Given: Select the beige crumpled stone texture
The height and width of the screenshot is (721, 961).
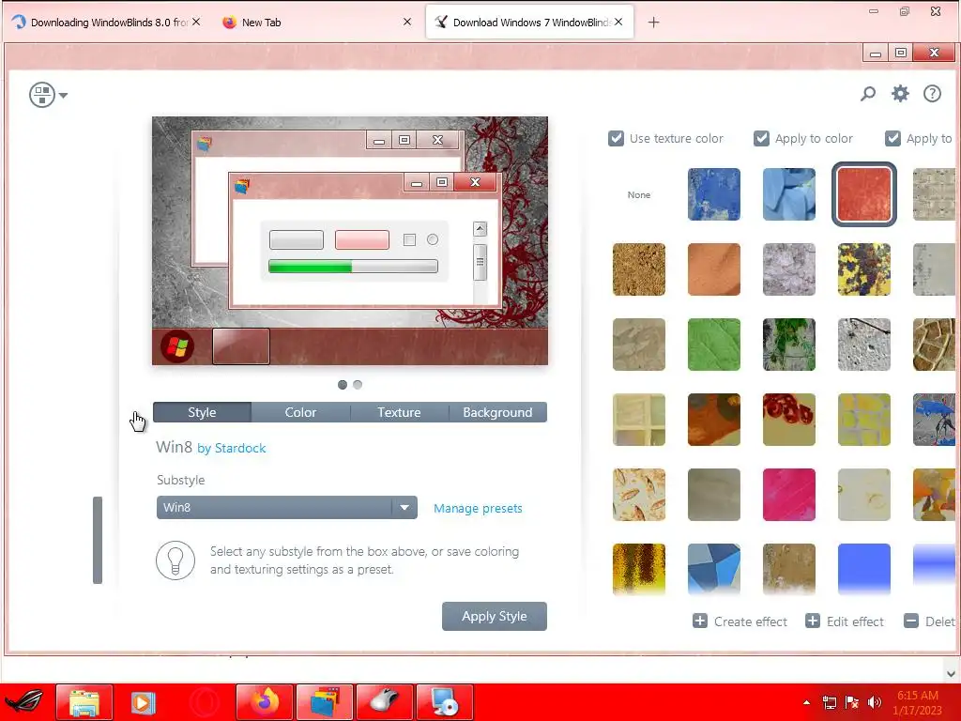Looking at the screenshot, I should coord(638,345).
